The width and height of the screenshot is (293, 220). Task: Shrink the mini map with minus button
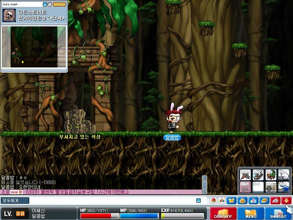[45, 4]
